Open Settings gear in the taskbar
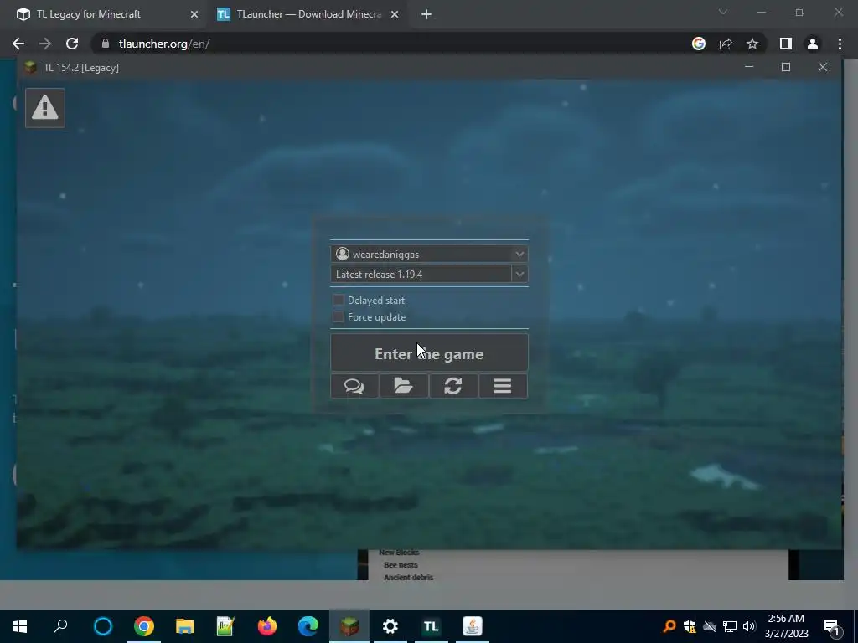Viewport: 858px width, 643px height. point(390,626)
